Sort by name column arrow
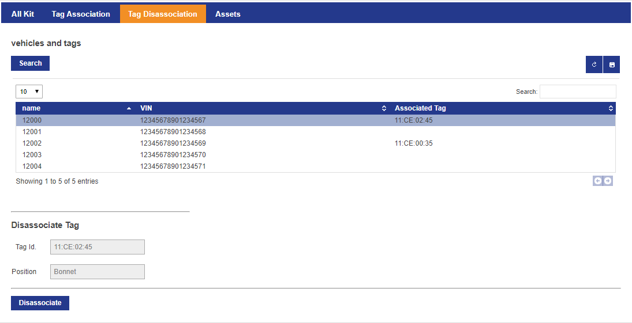Image resolution: width=632 pixels, height=323 pixels. click(129, 108)
